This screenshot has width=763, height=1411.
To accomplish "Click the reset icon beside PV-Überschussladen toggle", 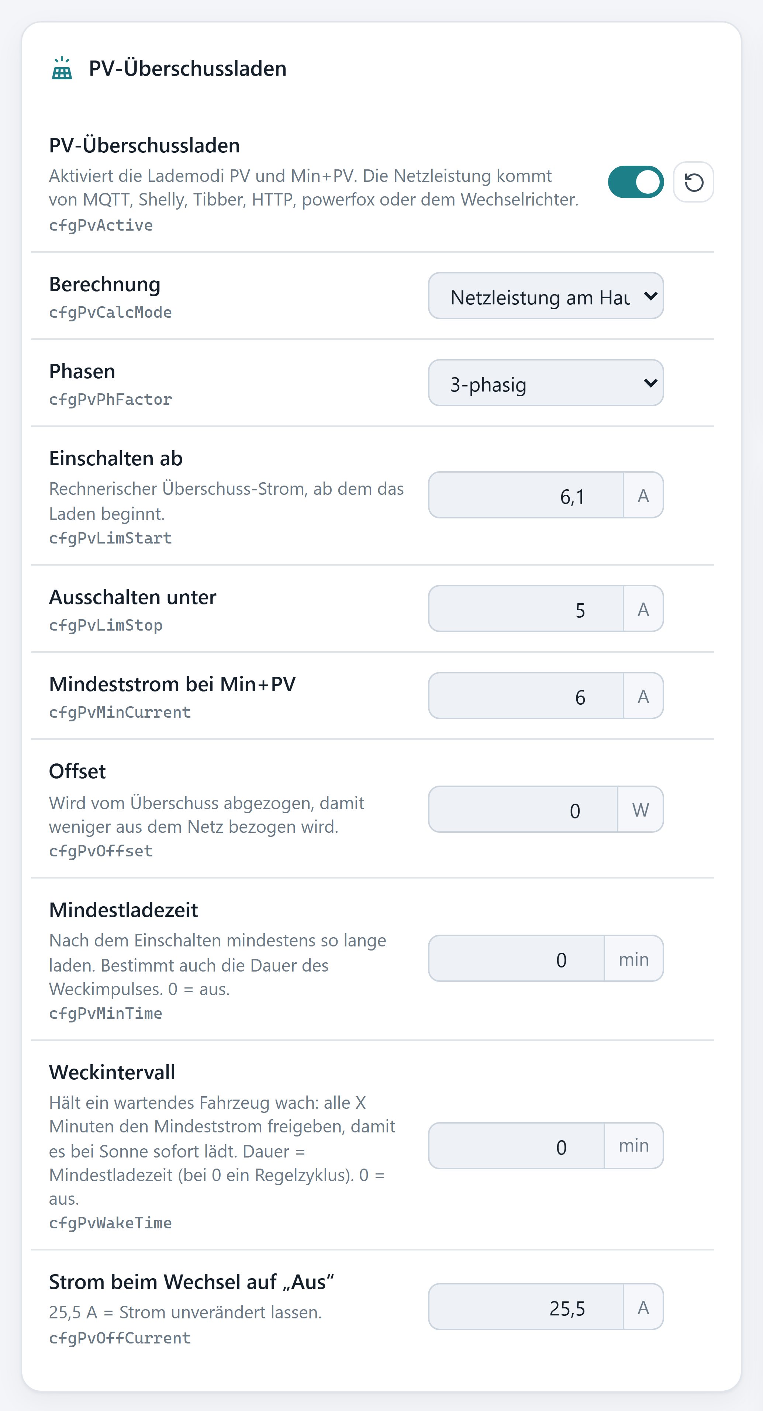I will [693, 182].
